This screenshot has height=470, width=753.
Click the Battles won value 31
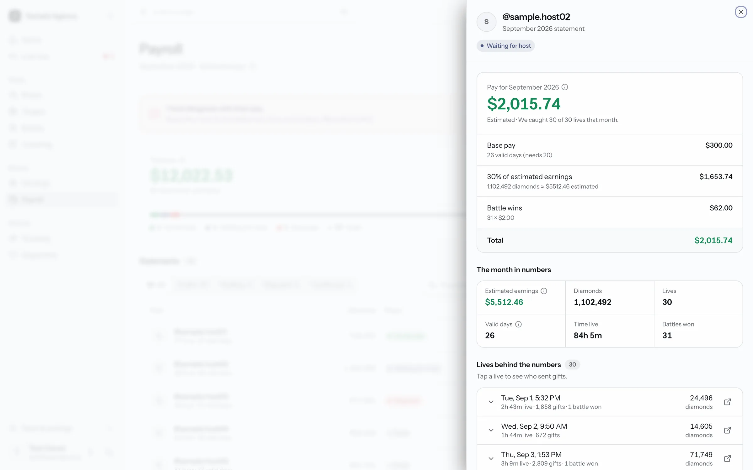(667, 336)
